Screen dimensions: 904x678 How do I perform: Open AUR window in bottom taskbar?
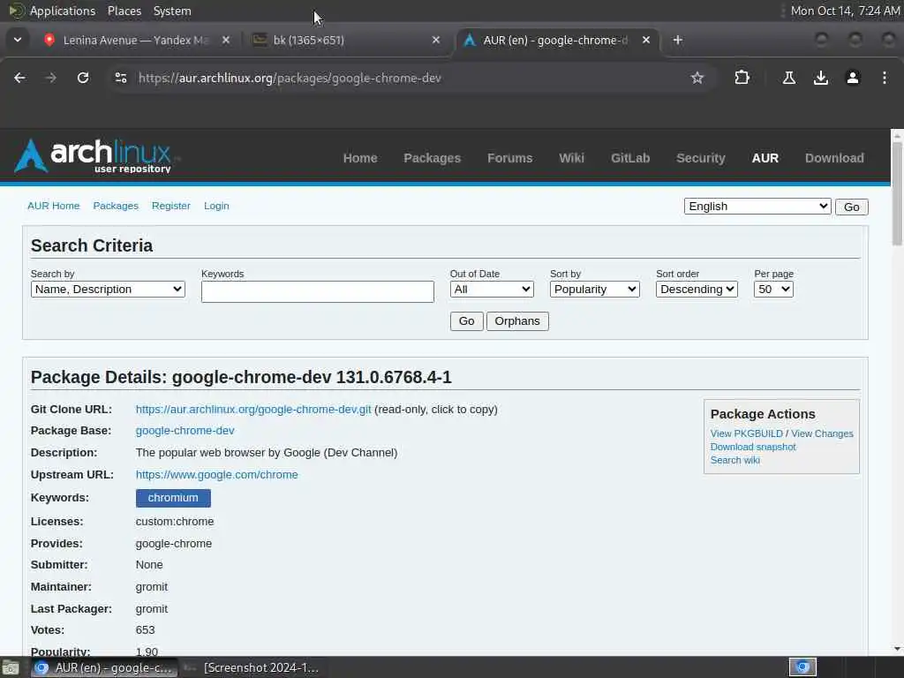click(104, 667)
